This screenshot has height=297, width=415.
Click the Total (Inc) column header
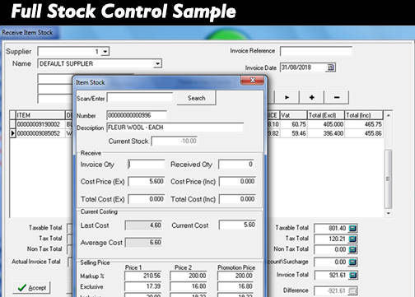point(364,115)
